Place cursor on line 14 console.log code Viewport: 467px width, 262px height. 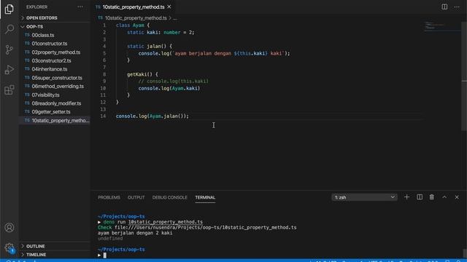click(153, 116)
